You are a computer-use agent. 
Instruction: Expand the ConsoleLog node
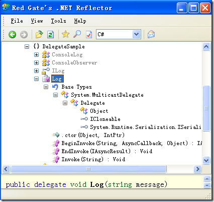point(36,54)
